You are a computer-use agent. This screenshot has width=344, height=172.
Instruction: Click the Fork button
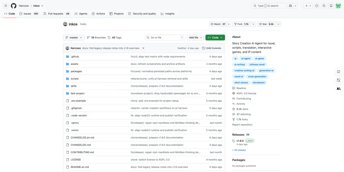(242, 24)
